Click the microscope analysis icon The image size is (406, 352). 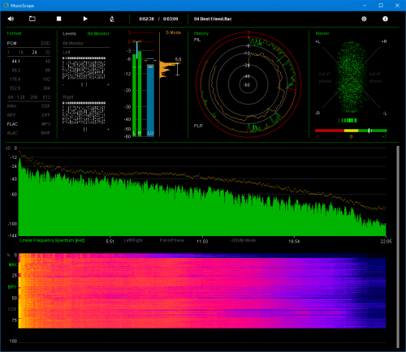[x=112, y=19]
